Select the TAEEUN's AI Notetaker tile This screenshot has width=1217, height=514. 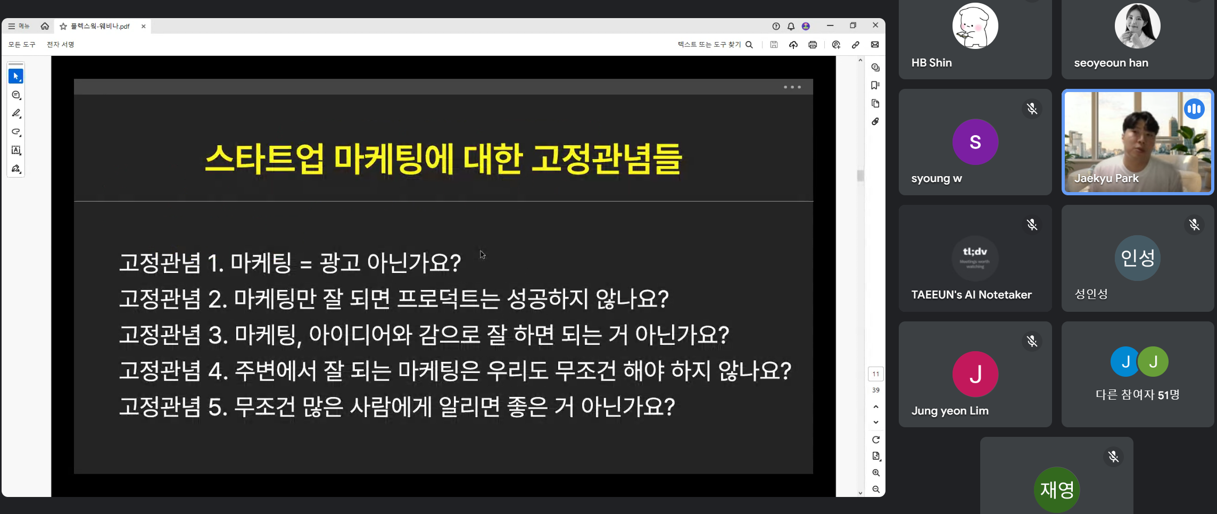[975, 258]
